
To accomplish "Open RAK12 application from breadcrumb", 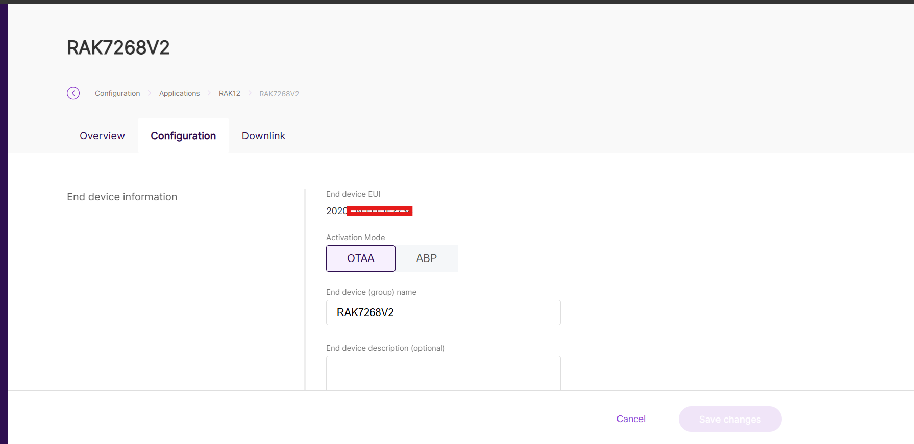I will (229, 93).
